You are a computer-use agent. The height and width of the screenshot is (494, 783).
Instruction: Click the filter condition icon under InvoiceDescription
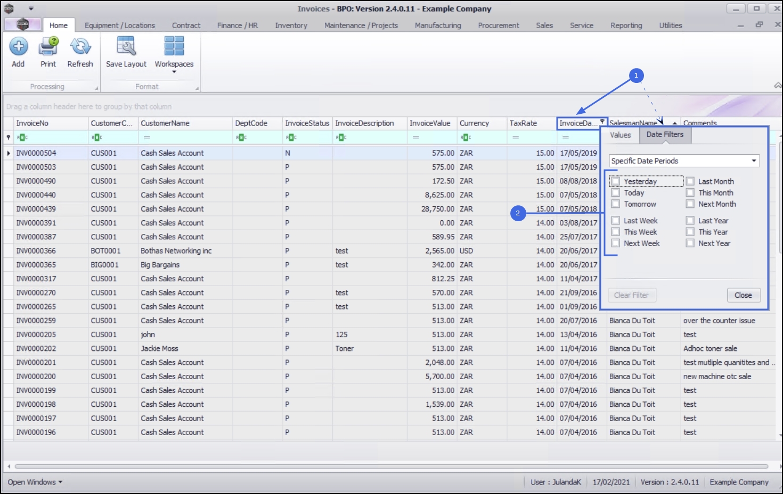(341, 137)
